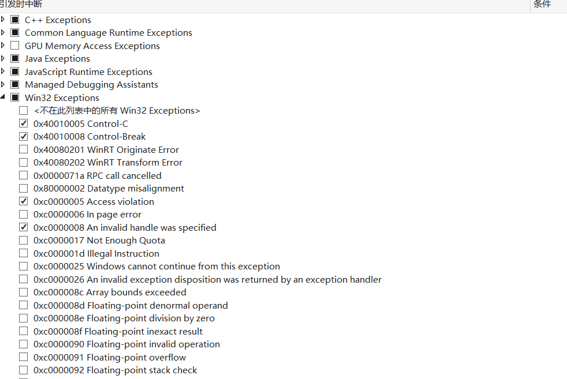Select the JavaScript Runtime Exceptions item
Image resolution: width=567 pixels, height=379 pixels.
[88, 72]
